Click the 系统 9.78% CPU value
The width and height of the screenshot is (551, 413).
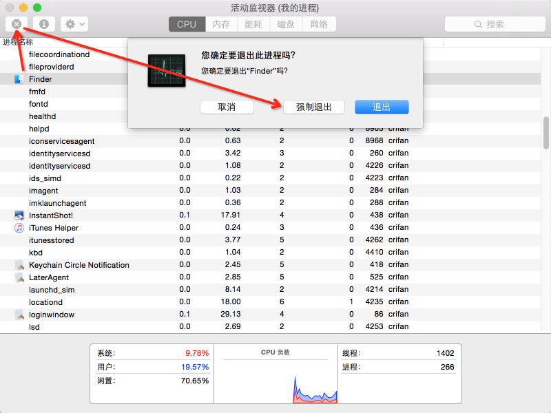tap(197, 353)
